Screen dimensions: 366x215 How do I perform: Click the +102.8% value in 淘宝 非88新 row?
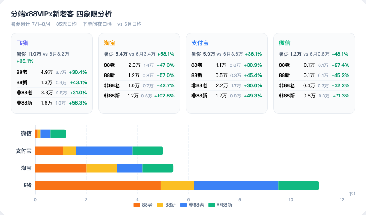click(164, 96)
